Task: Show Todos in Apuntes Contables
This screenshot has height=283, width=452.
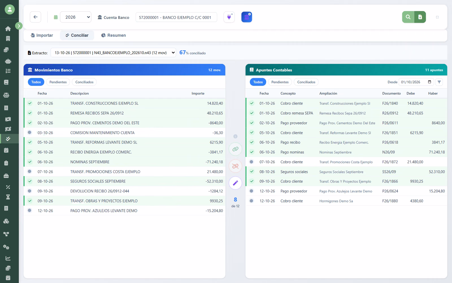Action: point(258,82)
